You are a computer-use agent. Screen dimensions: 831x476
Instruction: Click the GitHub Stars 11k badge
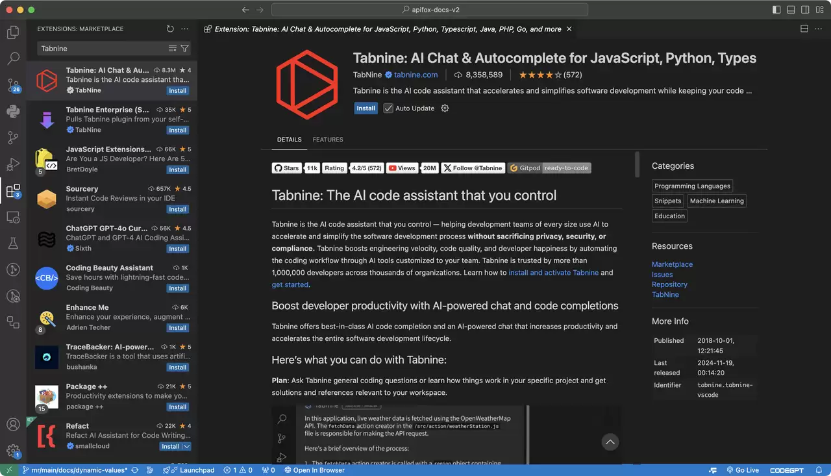(x=295, y=168)
